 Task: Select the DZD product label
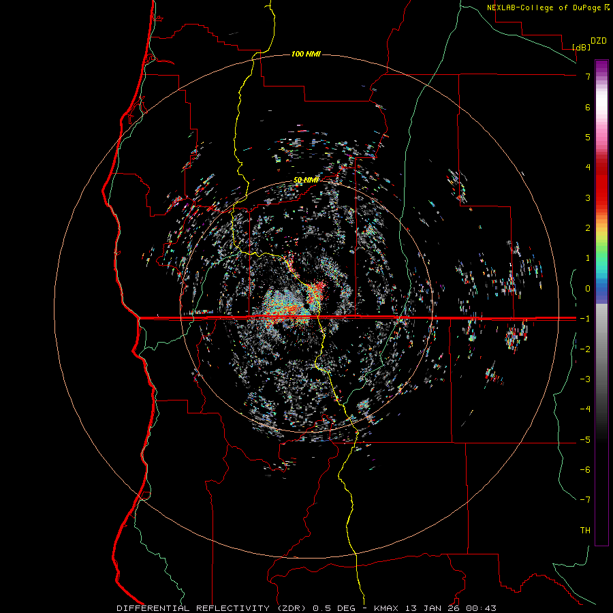pos(599,41)
